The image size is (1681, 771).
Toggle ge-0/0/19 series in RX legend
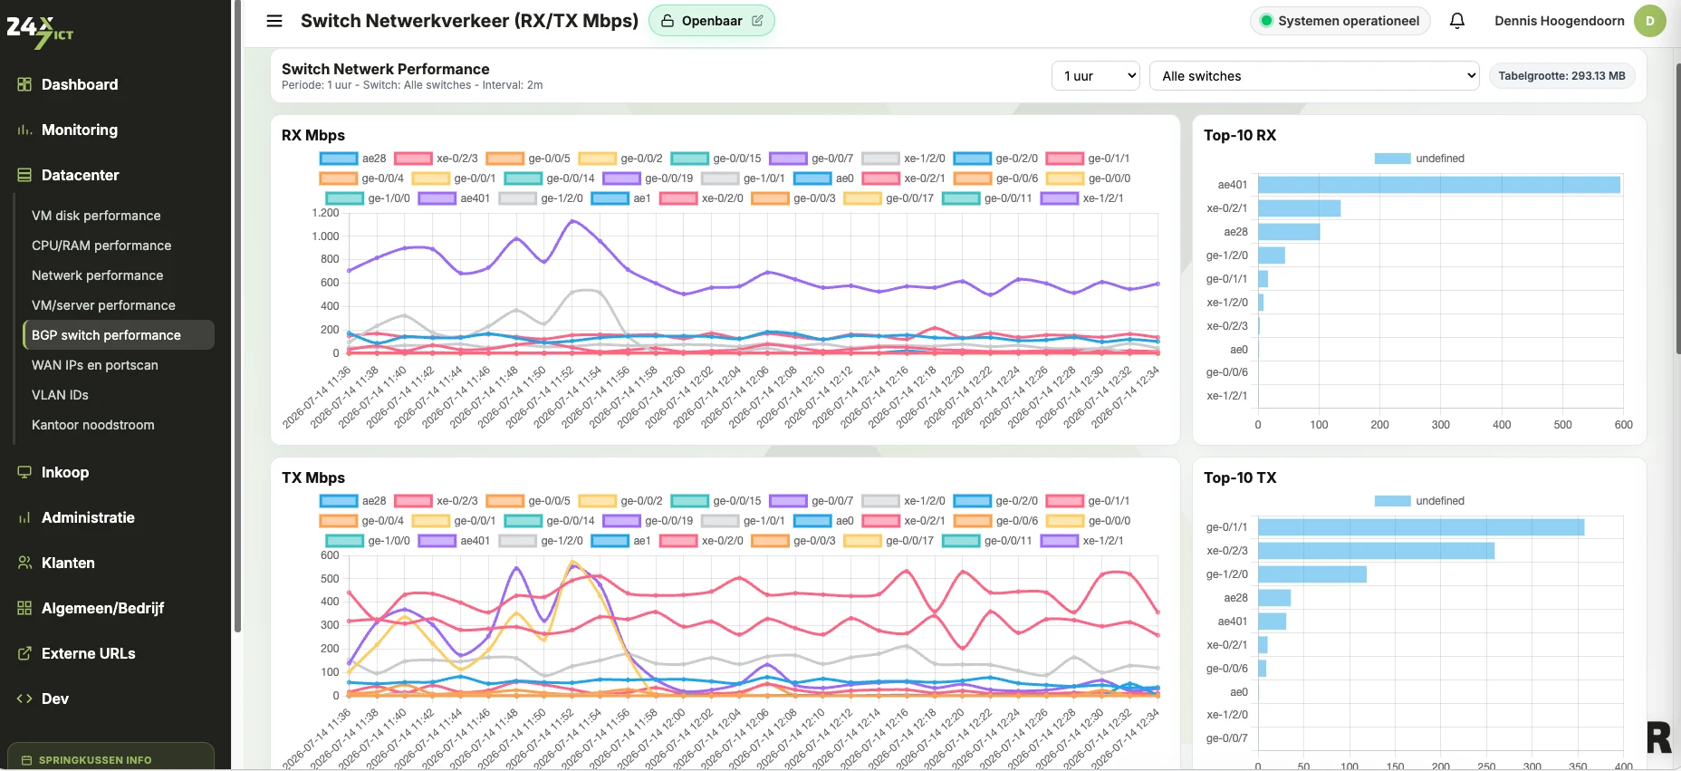point(648,178)
